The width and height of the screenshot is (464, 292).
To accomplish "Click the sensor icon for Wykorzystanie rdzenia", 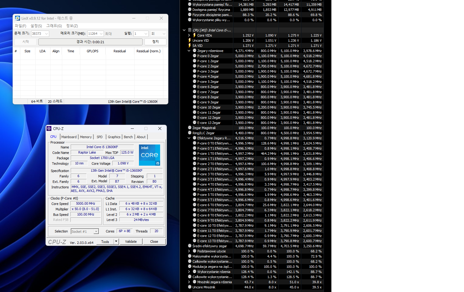I will coord(195,272).
